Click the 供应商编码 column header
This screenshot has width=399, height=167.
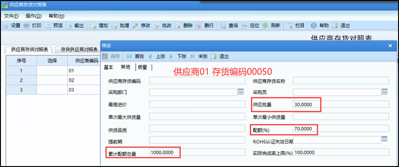tap(84, 60)
